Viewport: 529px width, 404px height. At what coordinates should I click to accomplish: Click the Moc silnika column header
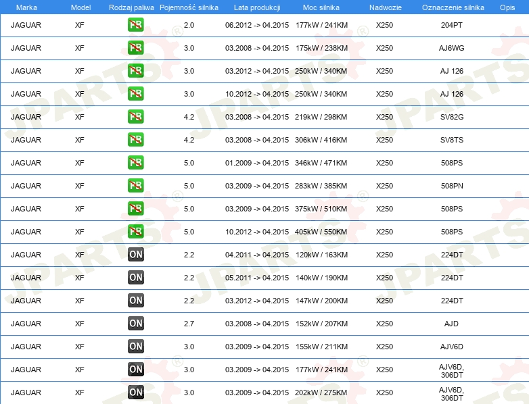click(321, 7)
